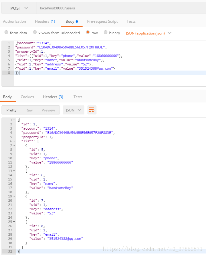Switch to the Authorization tab

[14, 22]
